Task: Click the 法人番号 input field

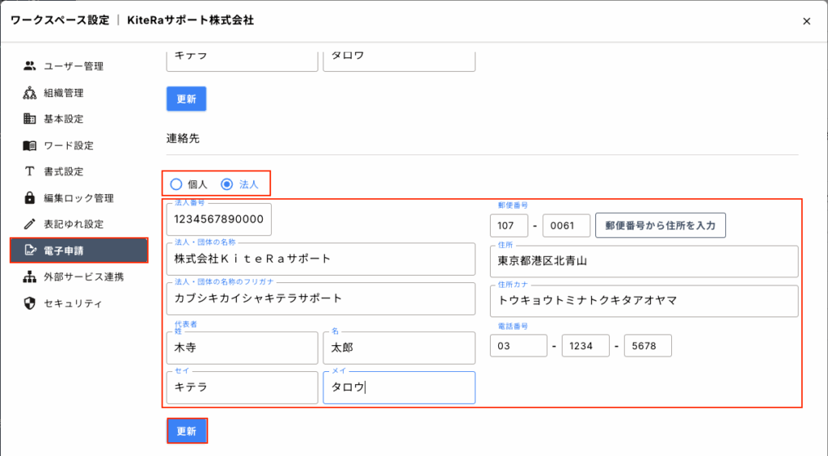Action: point(219,220)
